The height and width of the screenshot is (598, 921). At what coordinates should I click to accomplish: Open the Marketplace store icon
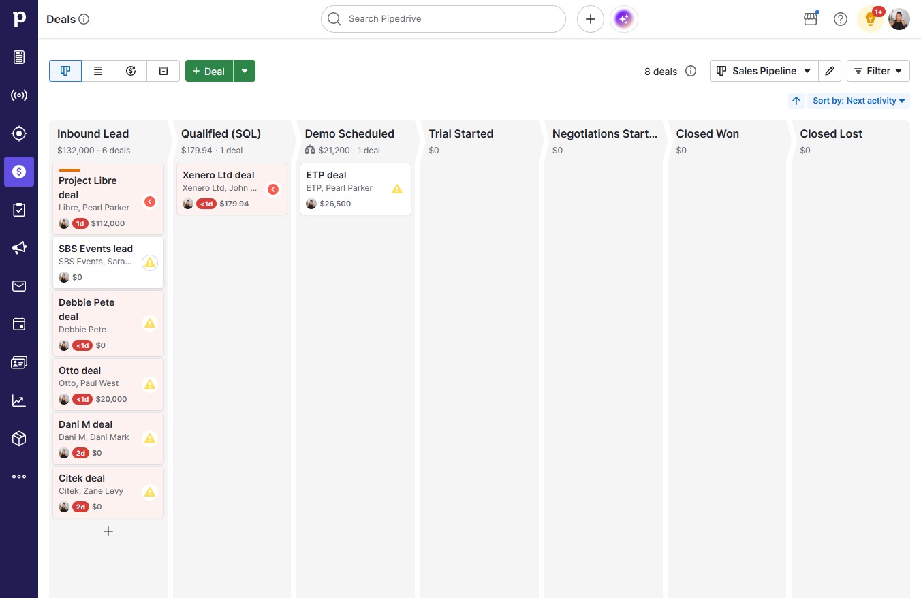tap(811, 19)
